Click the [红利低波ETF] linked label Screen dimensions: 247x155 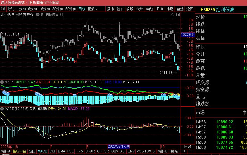pos(52,15)
